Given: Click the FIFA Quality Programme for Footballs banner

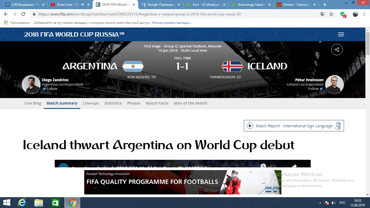Looking at the screenshot, I should click(x=183, y=182).
